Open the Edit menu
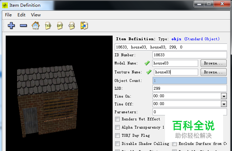The image size is (232, 151). (x=21, y=15)
